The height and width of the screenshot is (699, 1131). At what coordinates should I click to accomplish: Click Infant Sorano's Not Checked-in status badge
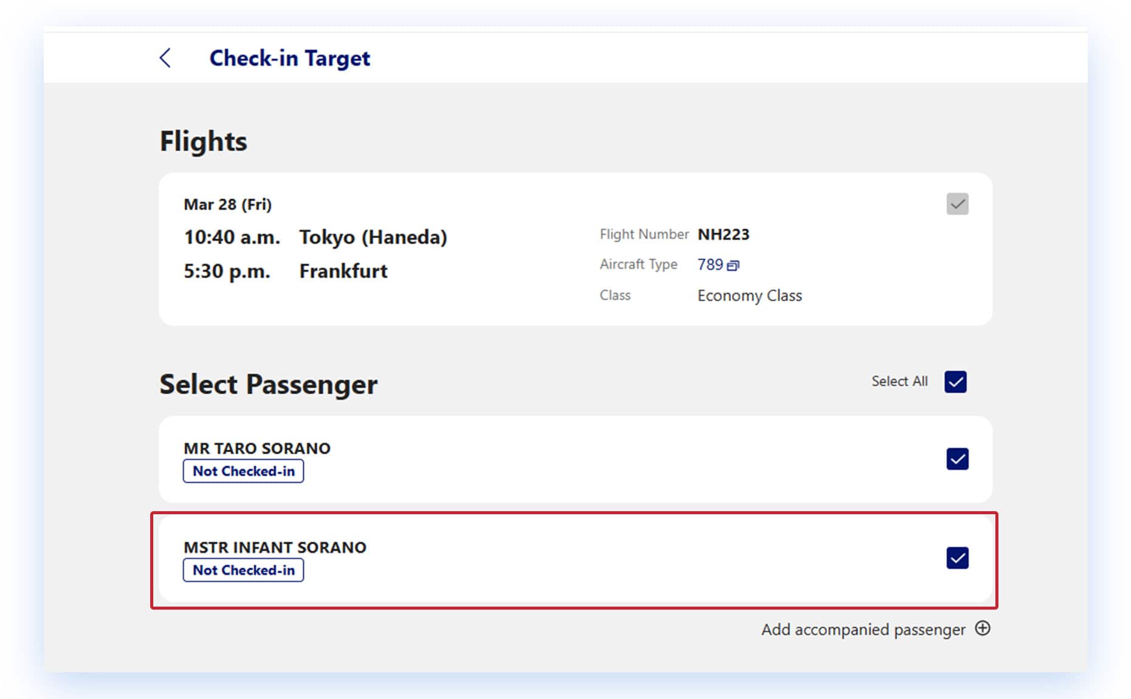pos(243,570)
